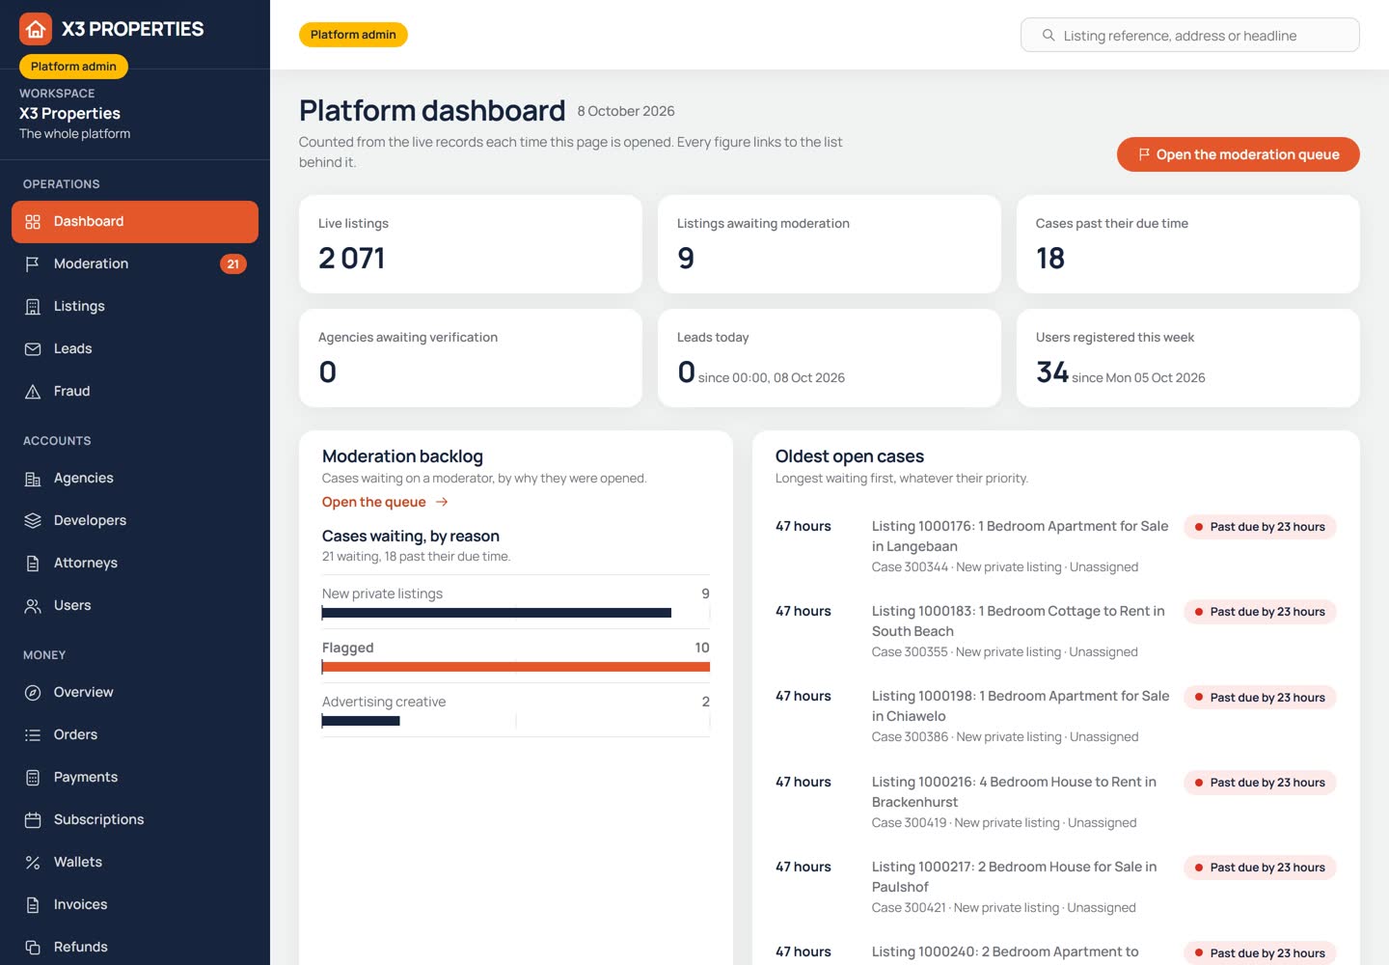The width and height of the screenshot is (1389, 965).
Task: Follow the 'Open the queue' link
Action: [385, 502]
